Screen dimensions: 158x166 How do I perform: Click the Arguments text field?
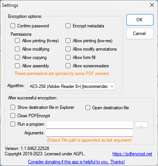(x=89, y=133)
